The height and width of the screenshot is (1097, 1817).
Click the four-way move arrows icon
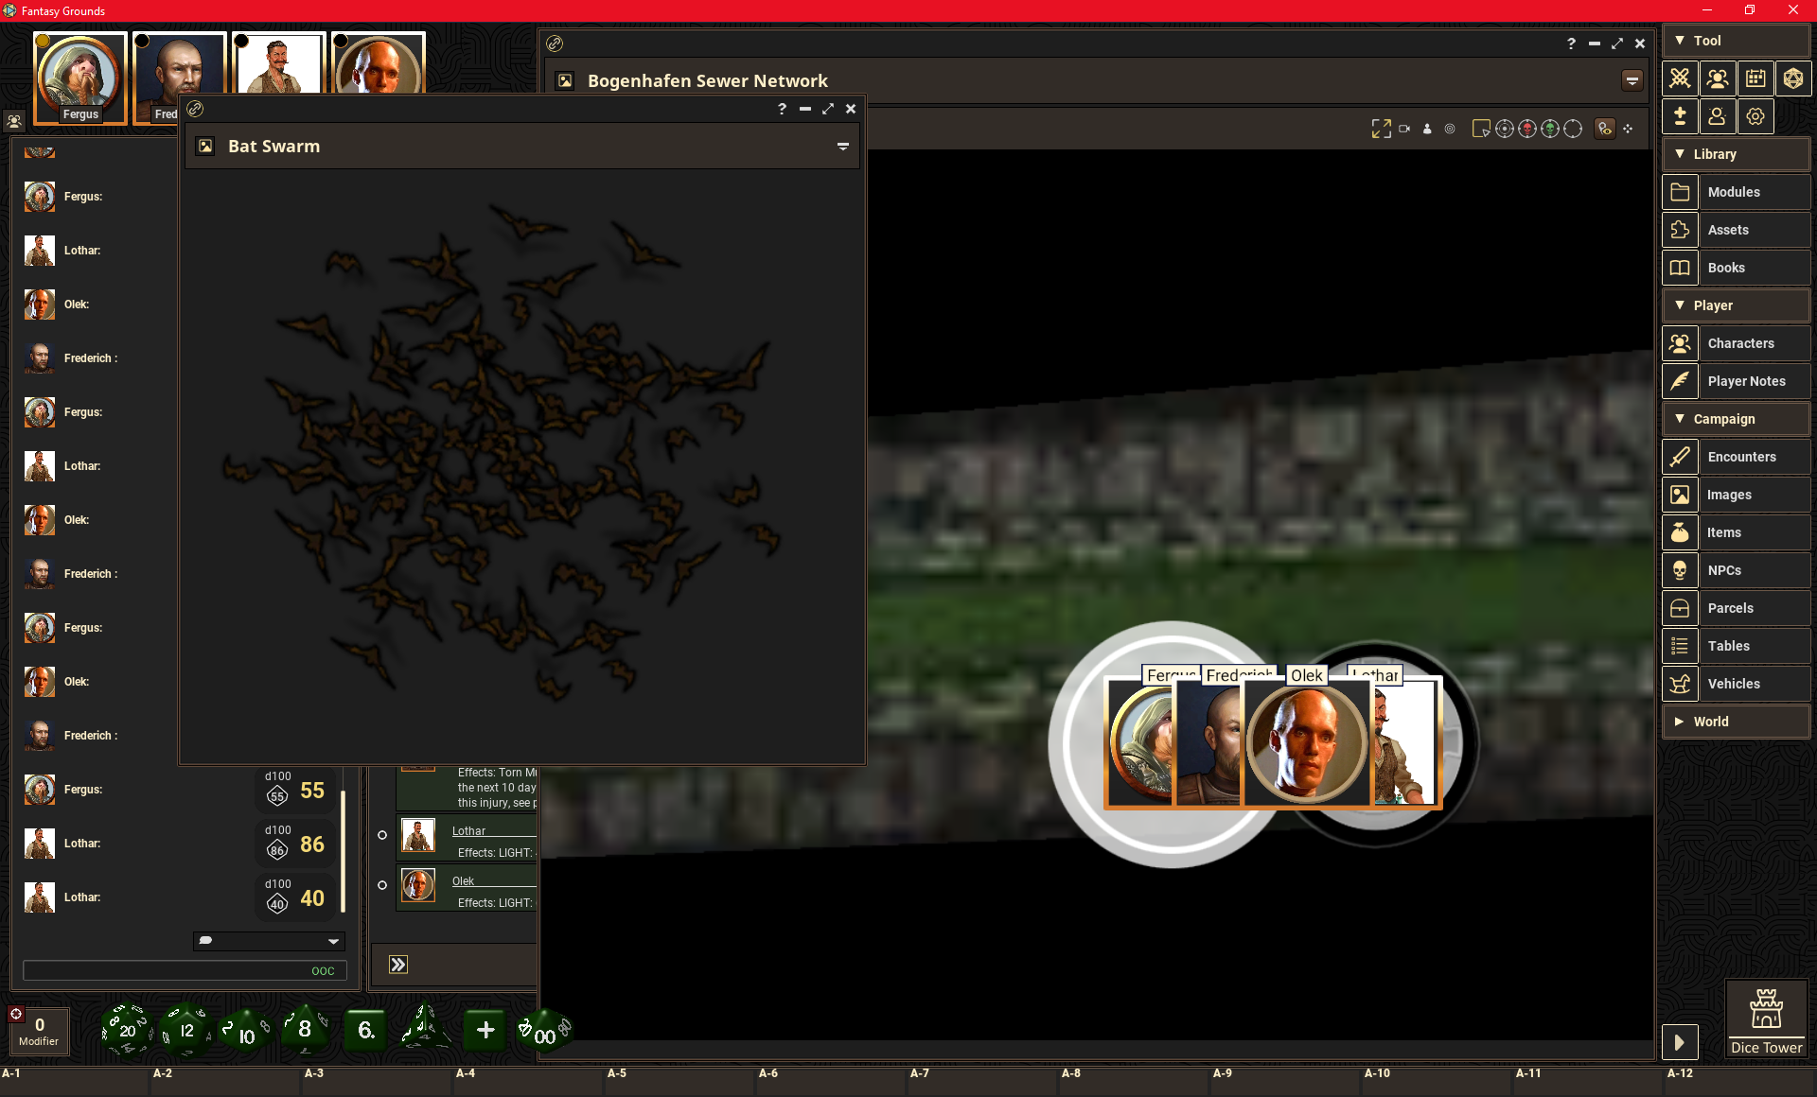pos(1628,129)
